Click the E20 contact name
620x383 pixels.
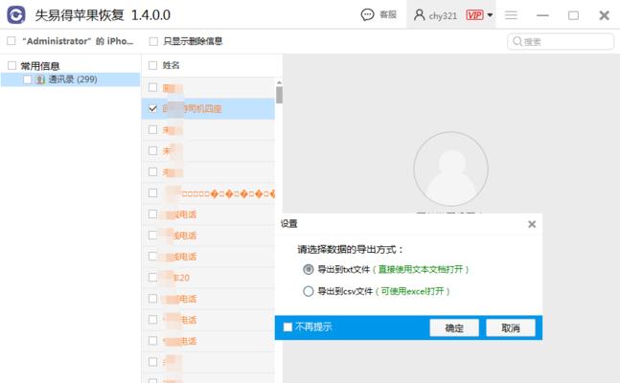181,278
